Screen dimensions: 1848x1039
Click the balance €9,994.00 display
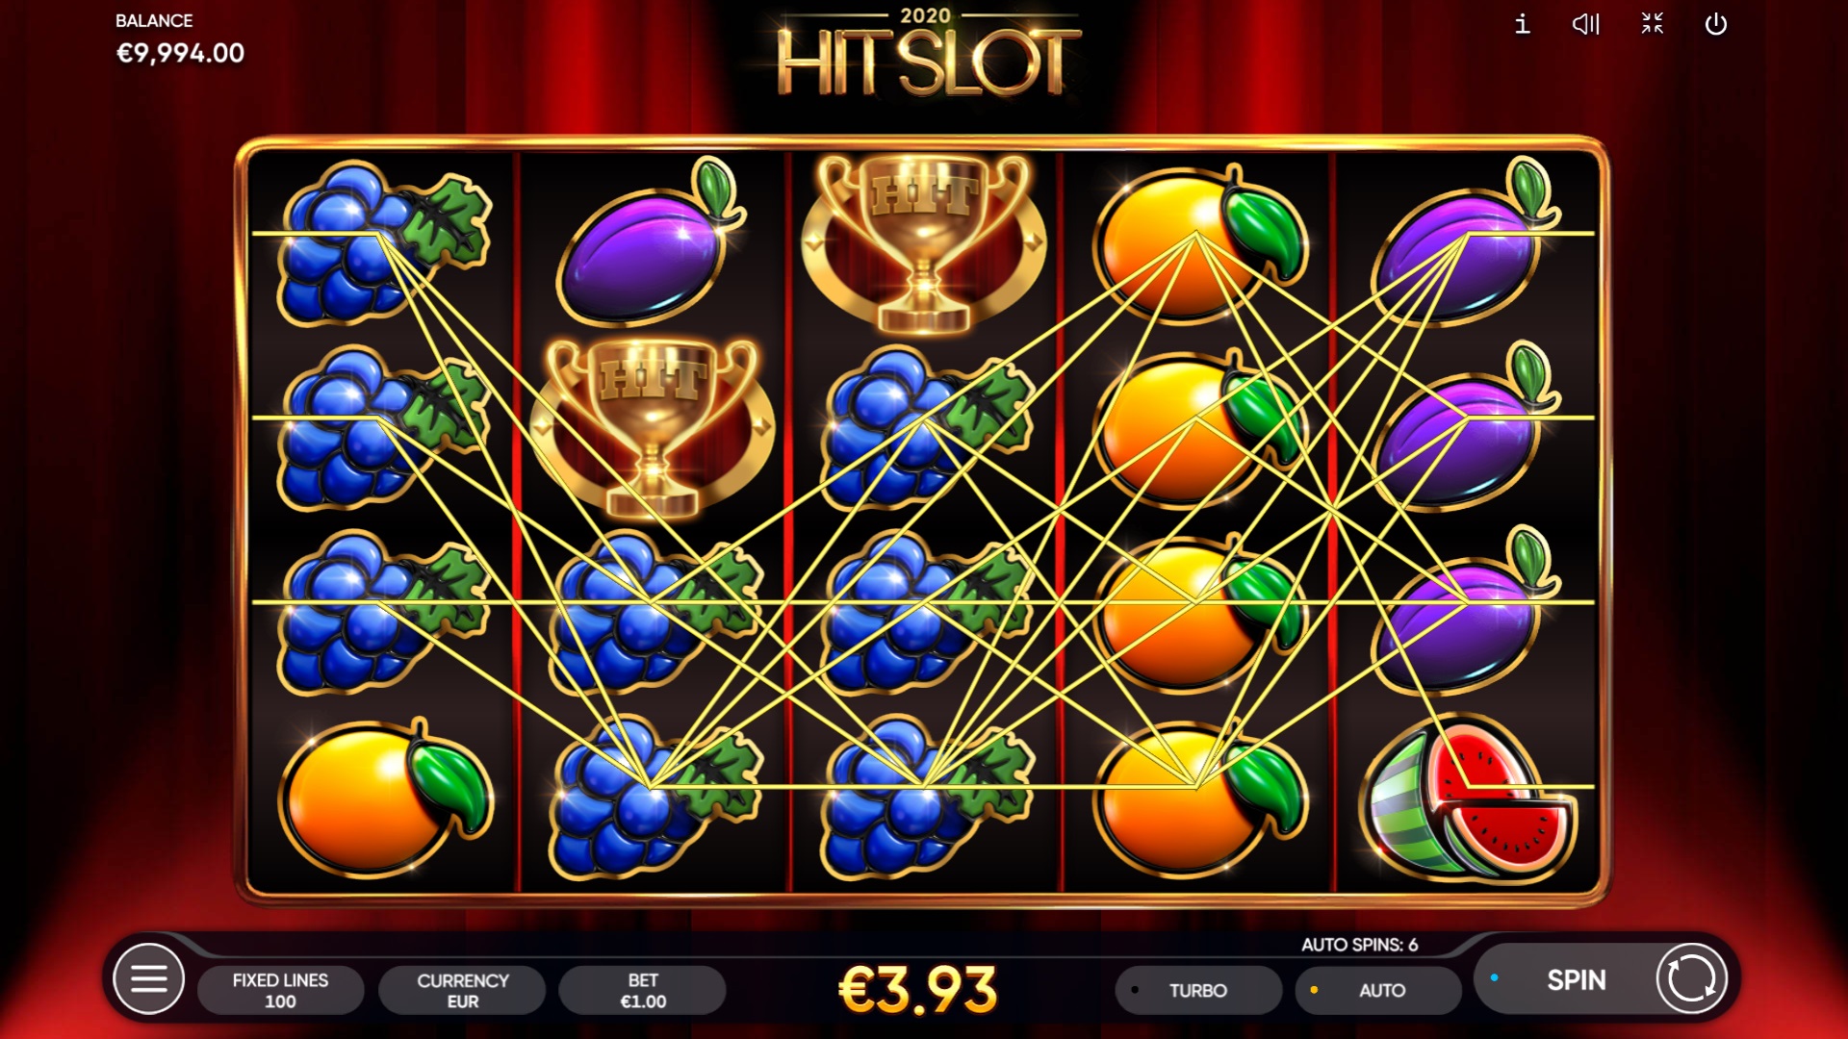(x=180, y=53)
